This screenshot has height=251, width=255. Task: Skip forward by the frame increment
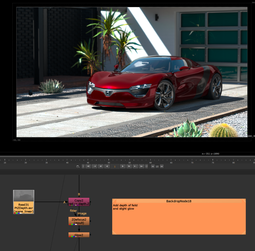pyautogui.click(x=162, y=166)
